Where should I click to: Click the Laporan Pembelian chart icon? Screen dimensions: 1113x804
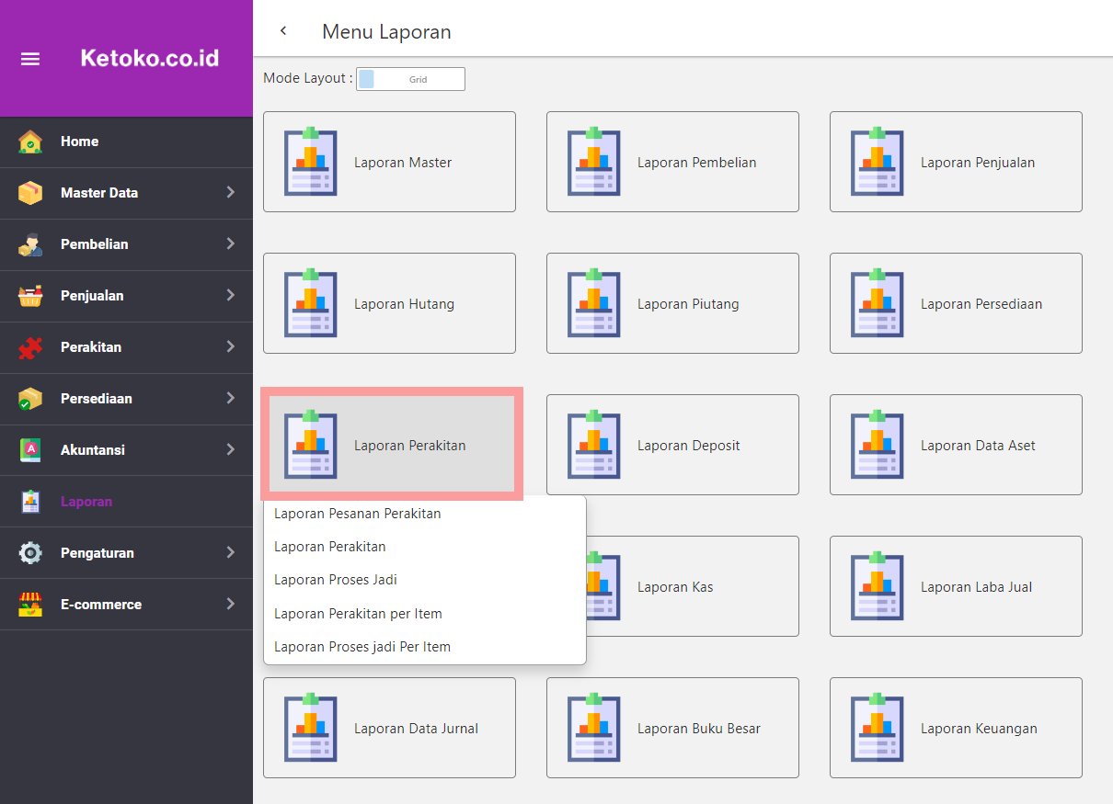(594, 162)
